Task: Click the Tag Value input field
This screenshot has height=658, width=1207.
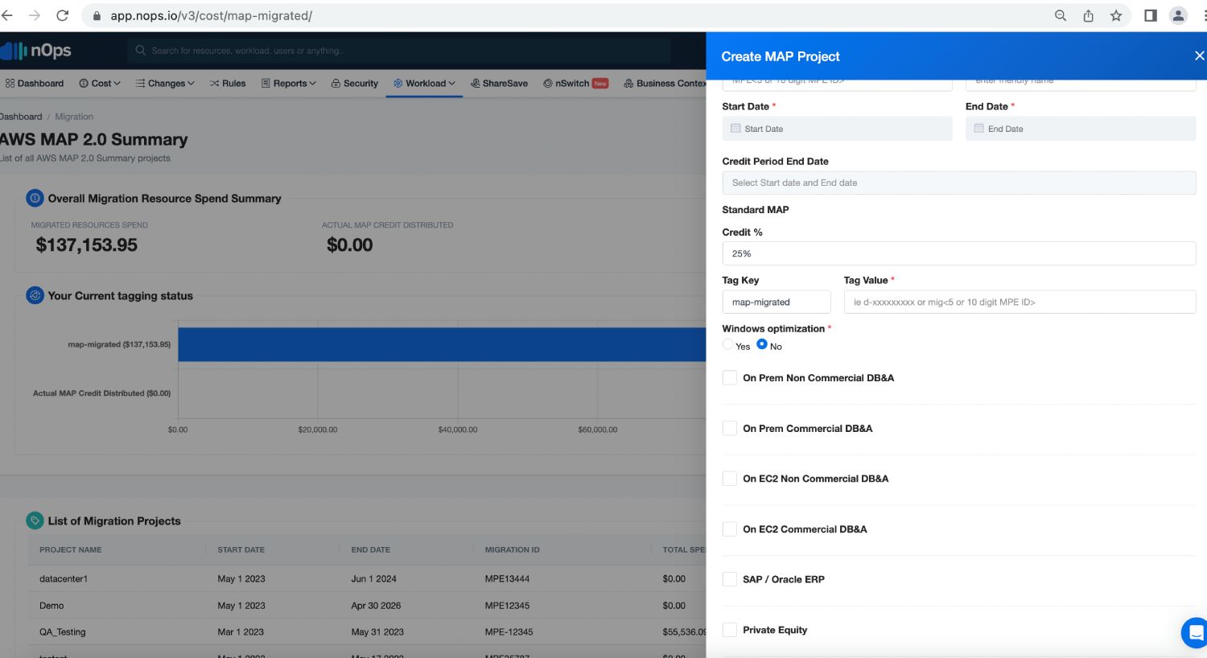Action: coord(1020,302)
